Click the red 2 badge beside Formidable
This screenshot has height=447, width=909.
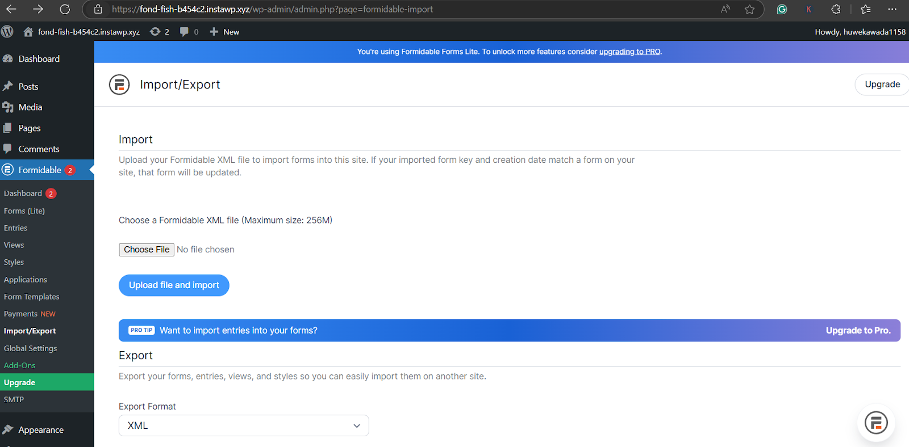(70, 170)
